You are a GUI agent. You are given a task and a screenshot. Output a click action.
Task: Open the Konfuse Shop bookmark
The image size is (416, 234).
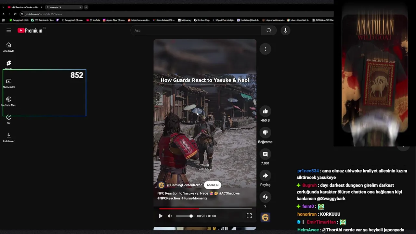point(202,20)
